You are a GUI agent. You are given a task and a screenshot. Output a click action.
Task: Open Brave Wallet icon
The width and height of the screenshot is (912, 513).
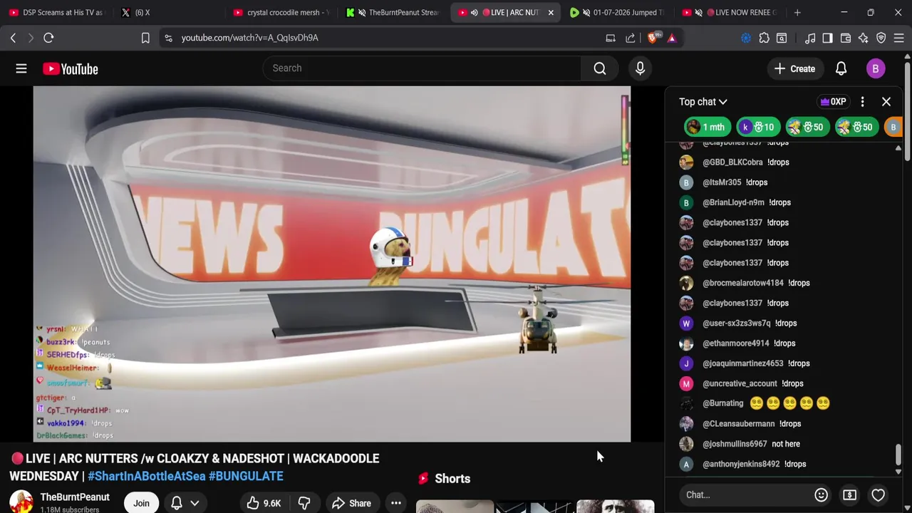pos(846,38)
